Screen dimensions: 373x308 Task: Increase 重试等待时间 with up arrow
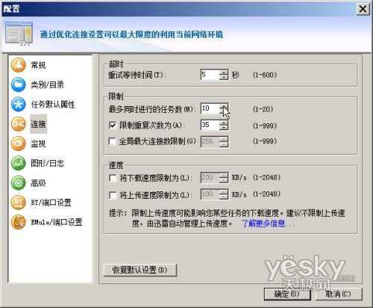coord(224,72)
